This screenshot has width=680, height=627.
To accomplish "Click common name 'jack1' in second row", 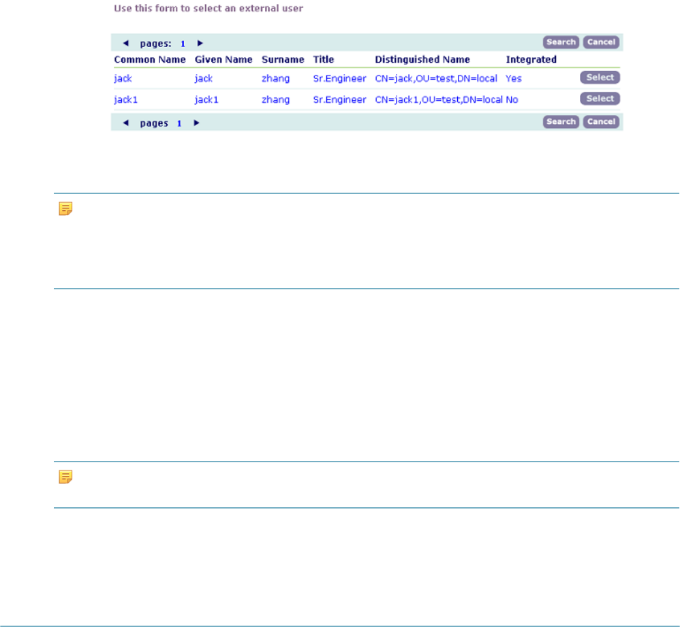I will [x=126, y=99].
